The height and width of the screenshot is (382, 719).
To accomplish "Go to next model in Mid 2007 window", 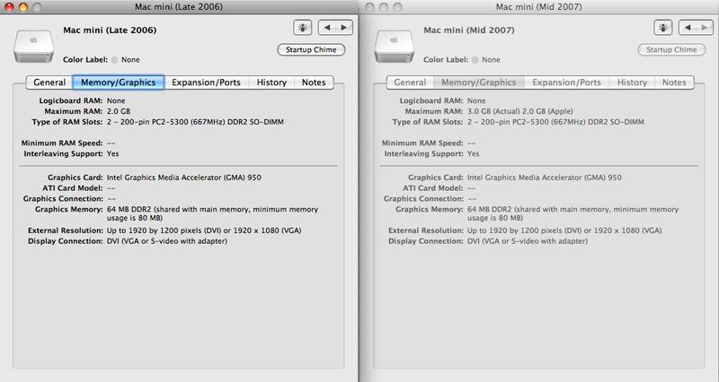I will coord(705,28).
